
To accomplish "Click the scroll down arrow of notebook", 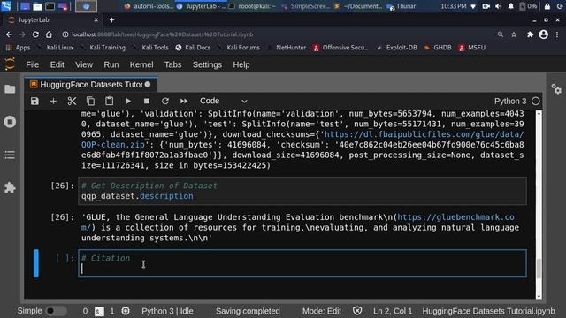I will (539, 297).
